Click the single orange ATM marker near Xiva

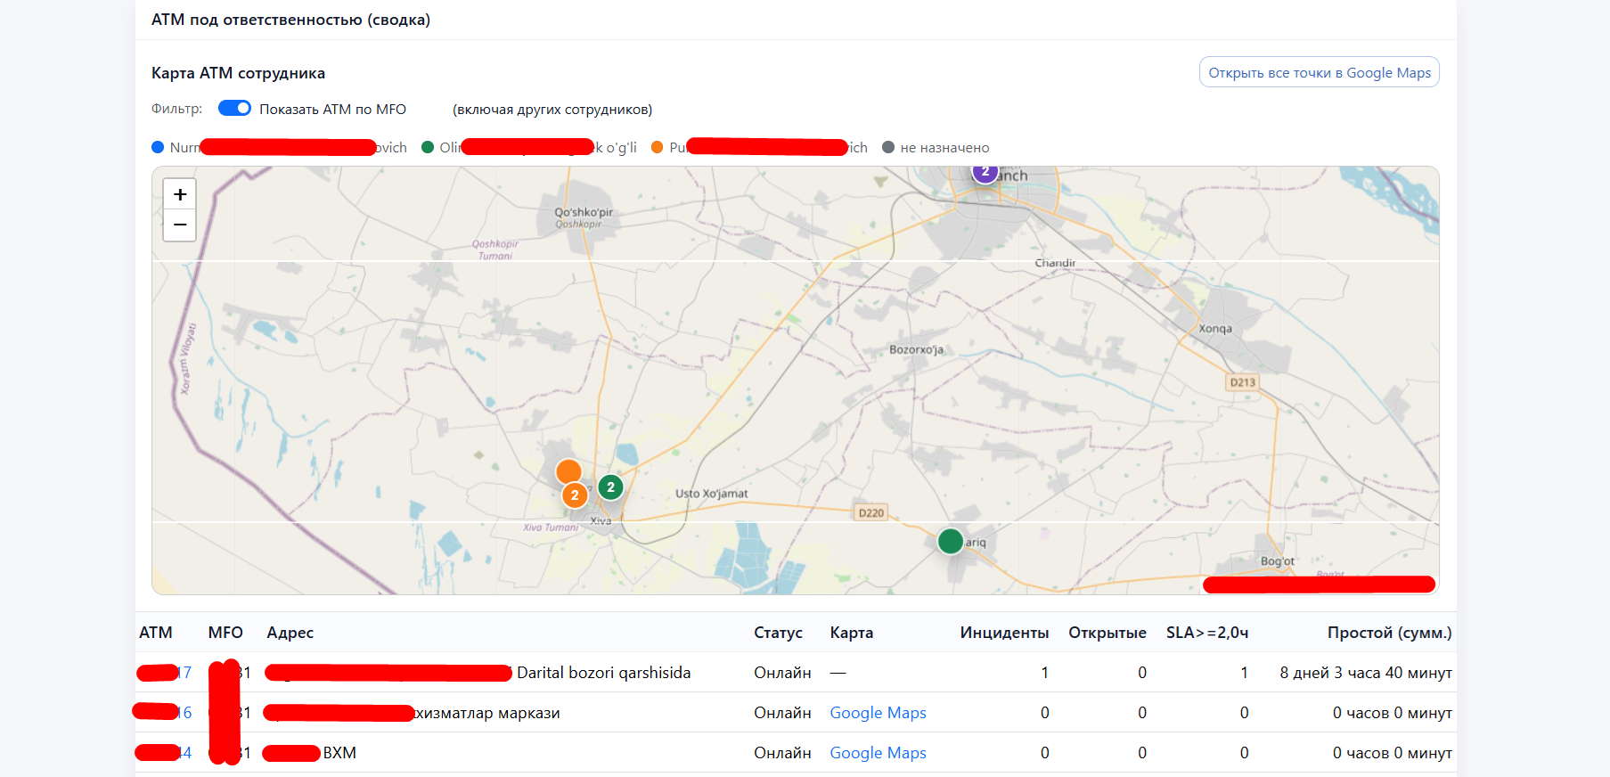pyautogui.click(x=568, y=471)
